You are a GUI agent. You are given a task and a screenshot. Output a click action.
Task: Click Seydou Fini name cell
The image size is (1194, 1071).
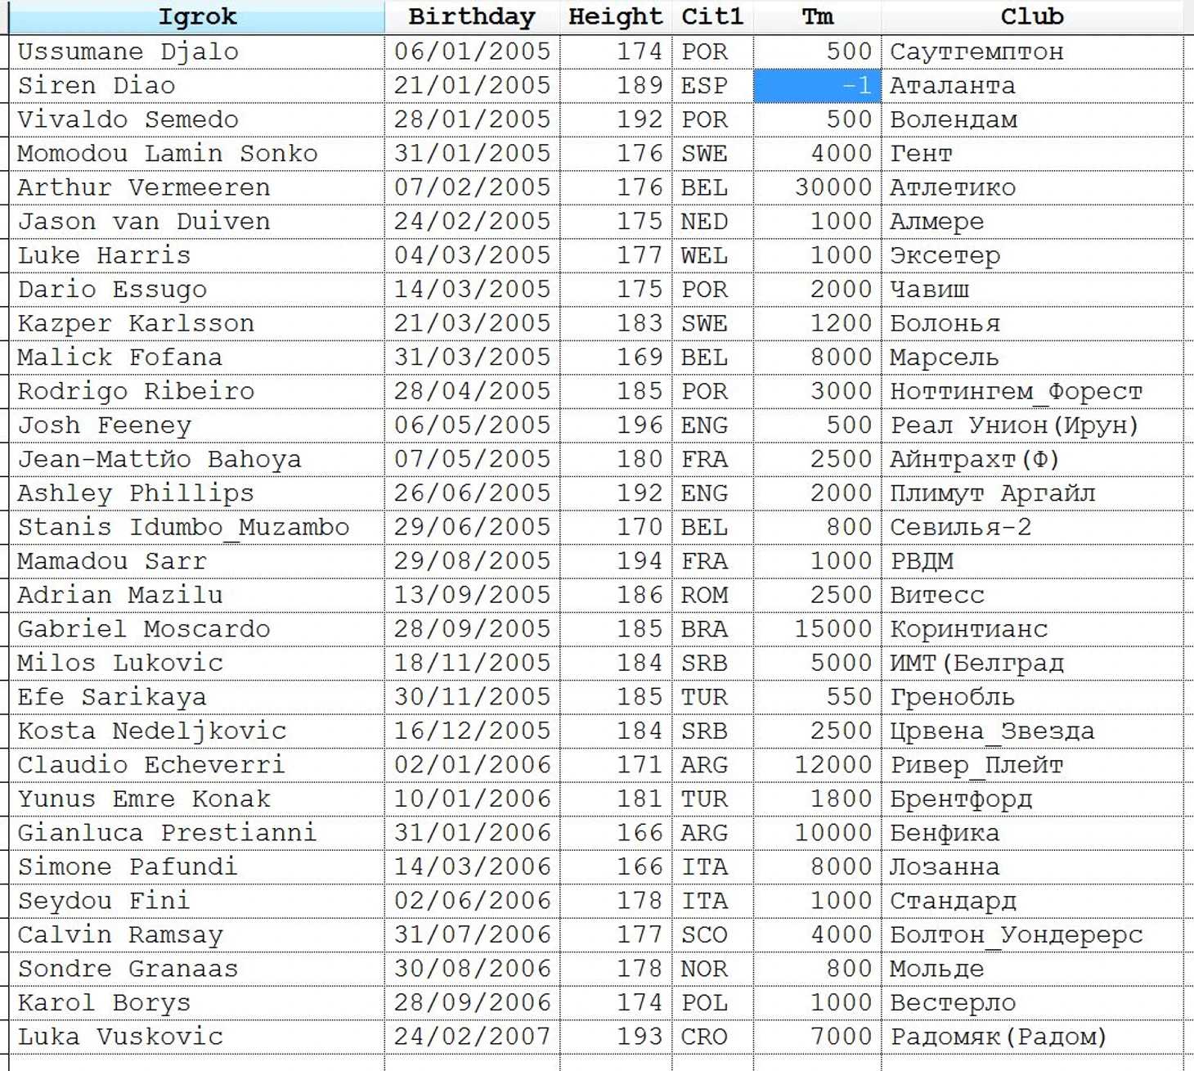click(x=196, y=901)
